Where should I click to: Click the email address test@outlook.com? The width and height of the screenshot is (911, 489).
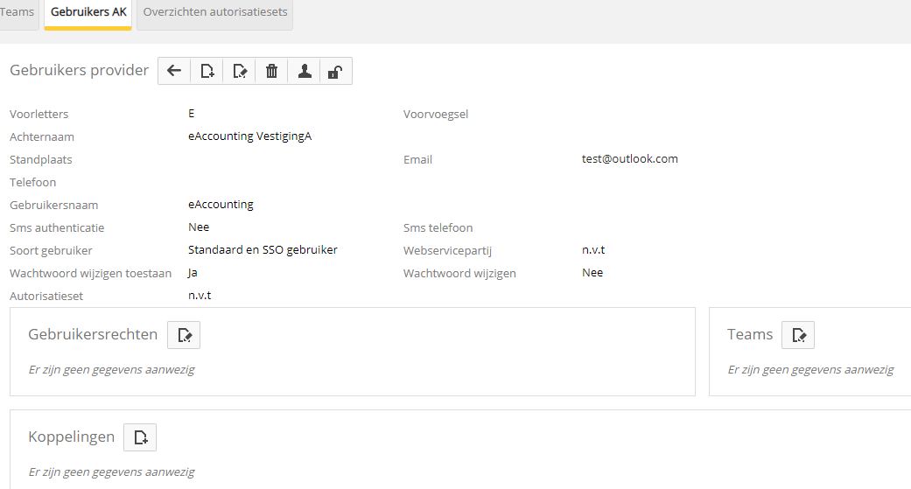pos(630,159)
